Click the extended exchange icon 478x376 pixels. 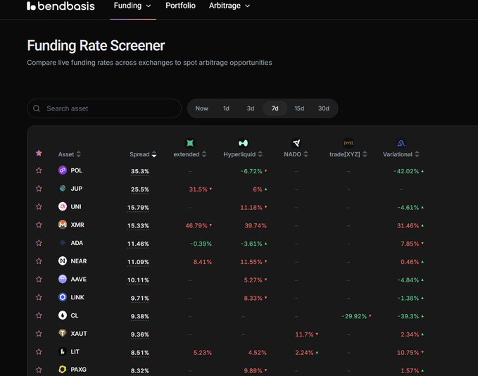[x=189, y=143]
